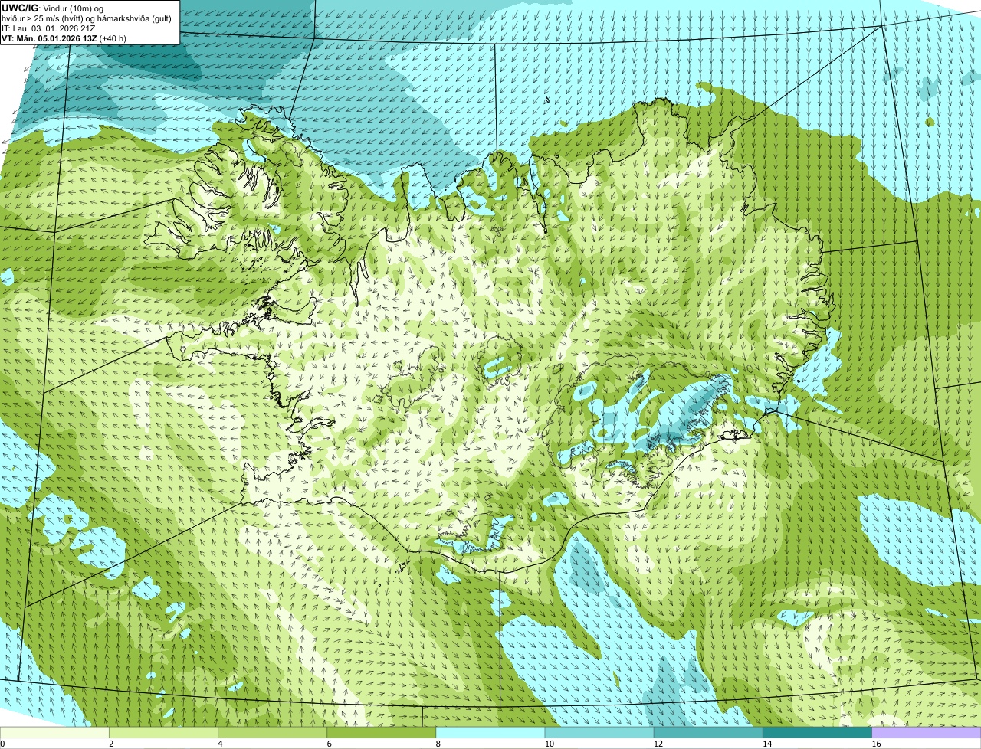Click the legend scale label '0'

pos(2,744)
